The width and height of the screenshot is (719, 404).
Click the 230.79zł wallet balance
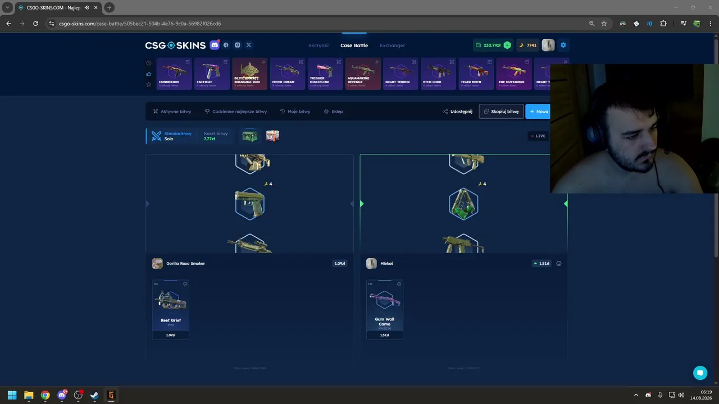point(488,45)
